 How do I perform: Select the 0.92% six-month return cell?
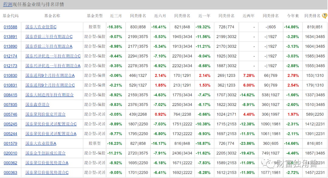[x=160, y=114]
